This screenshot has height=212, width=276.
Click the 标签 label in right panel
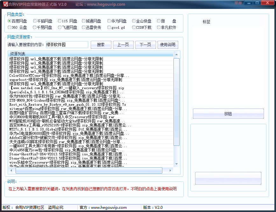coord(206,22)
